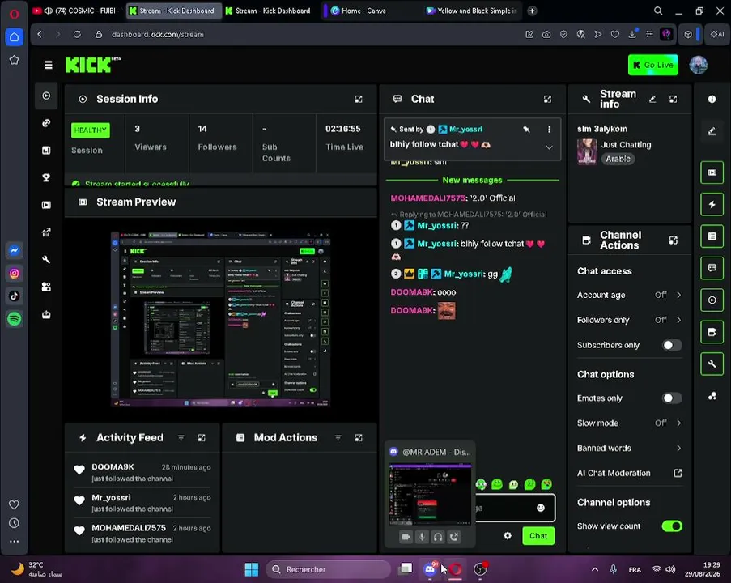Image resolution: width=731 pixels, height=583 pixels.
Task: Unpin the pinned chat message
Action: click(x=526, y=130)
